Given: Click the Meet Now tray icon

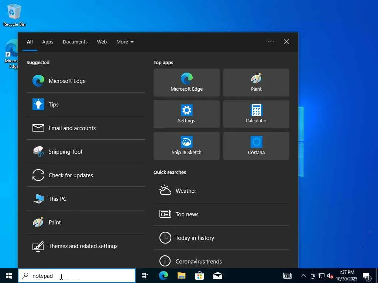Looking at the screenshot, I should click(x=313, y=276).
